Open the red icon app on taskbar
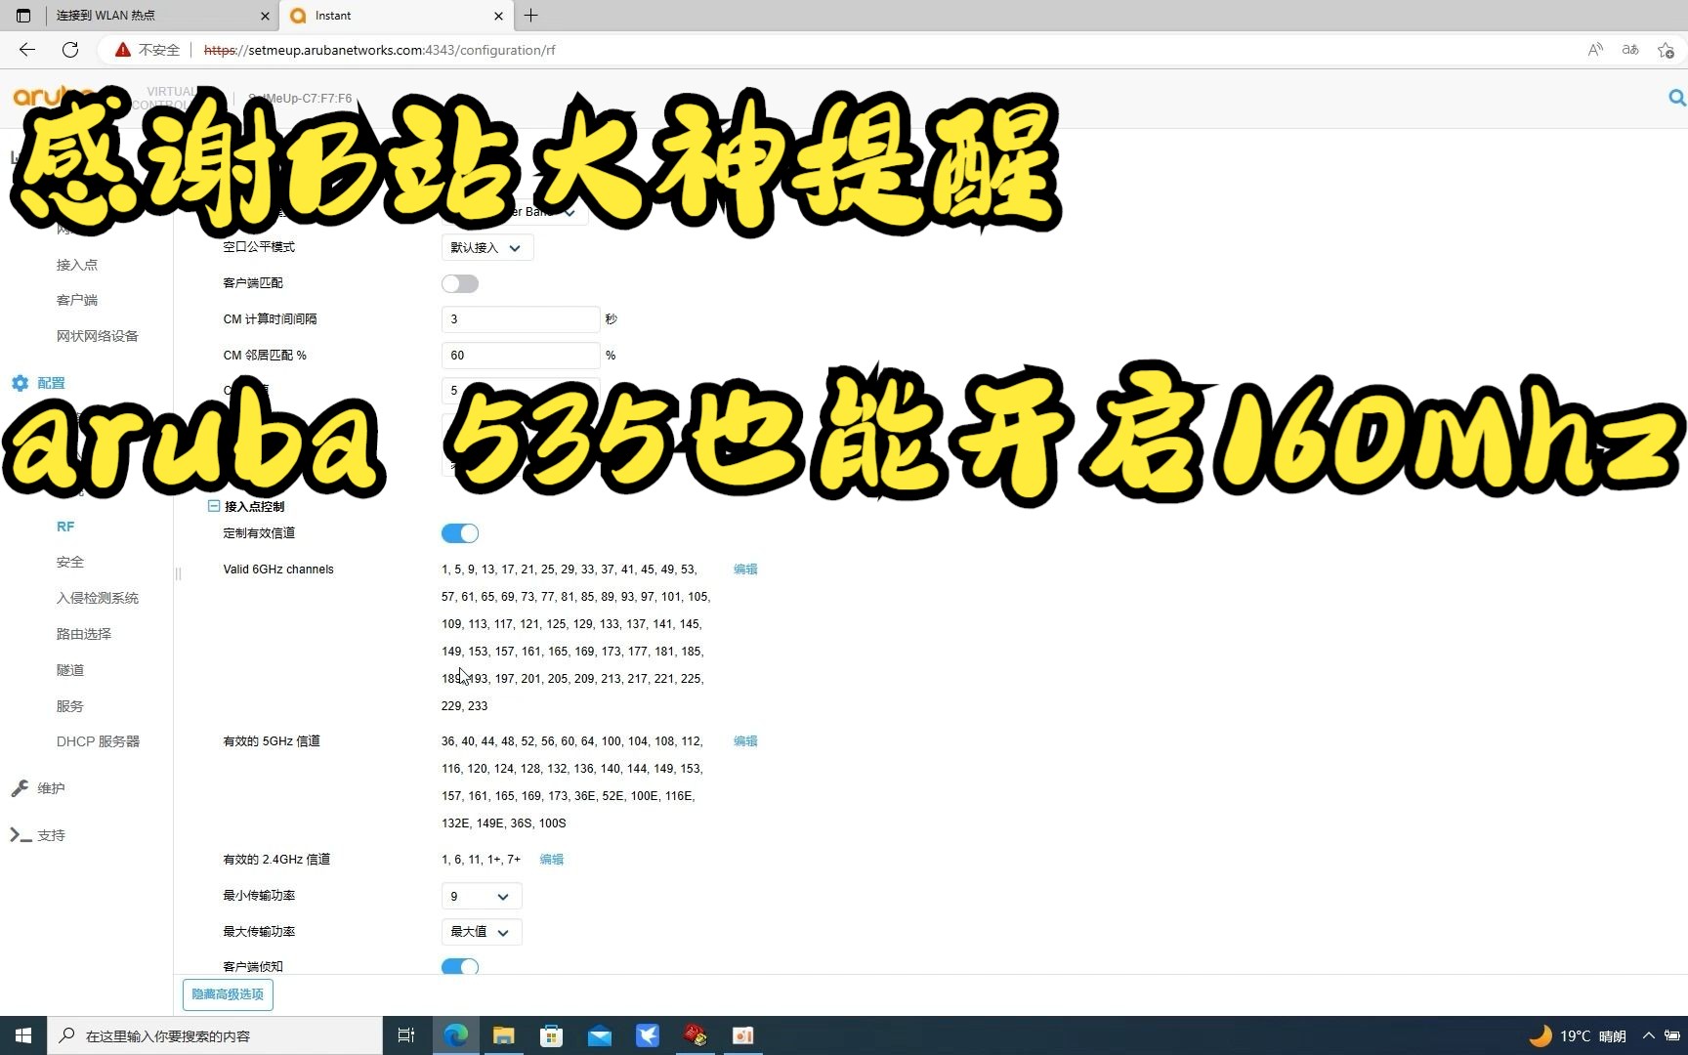Image resolution: width=1688 pixels, height=1055 pixels. 695,1035
